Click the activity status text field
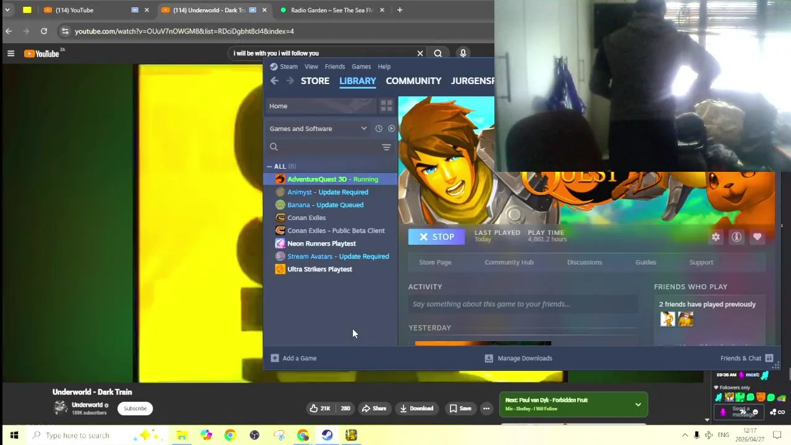The image size is (791, 445). [523, 304]
